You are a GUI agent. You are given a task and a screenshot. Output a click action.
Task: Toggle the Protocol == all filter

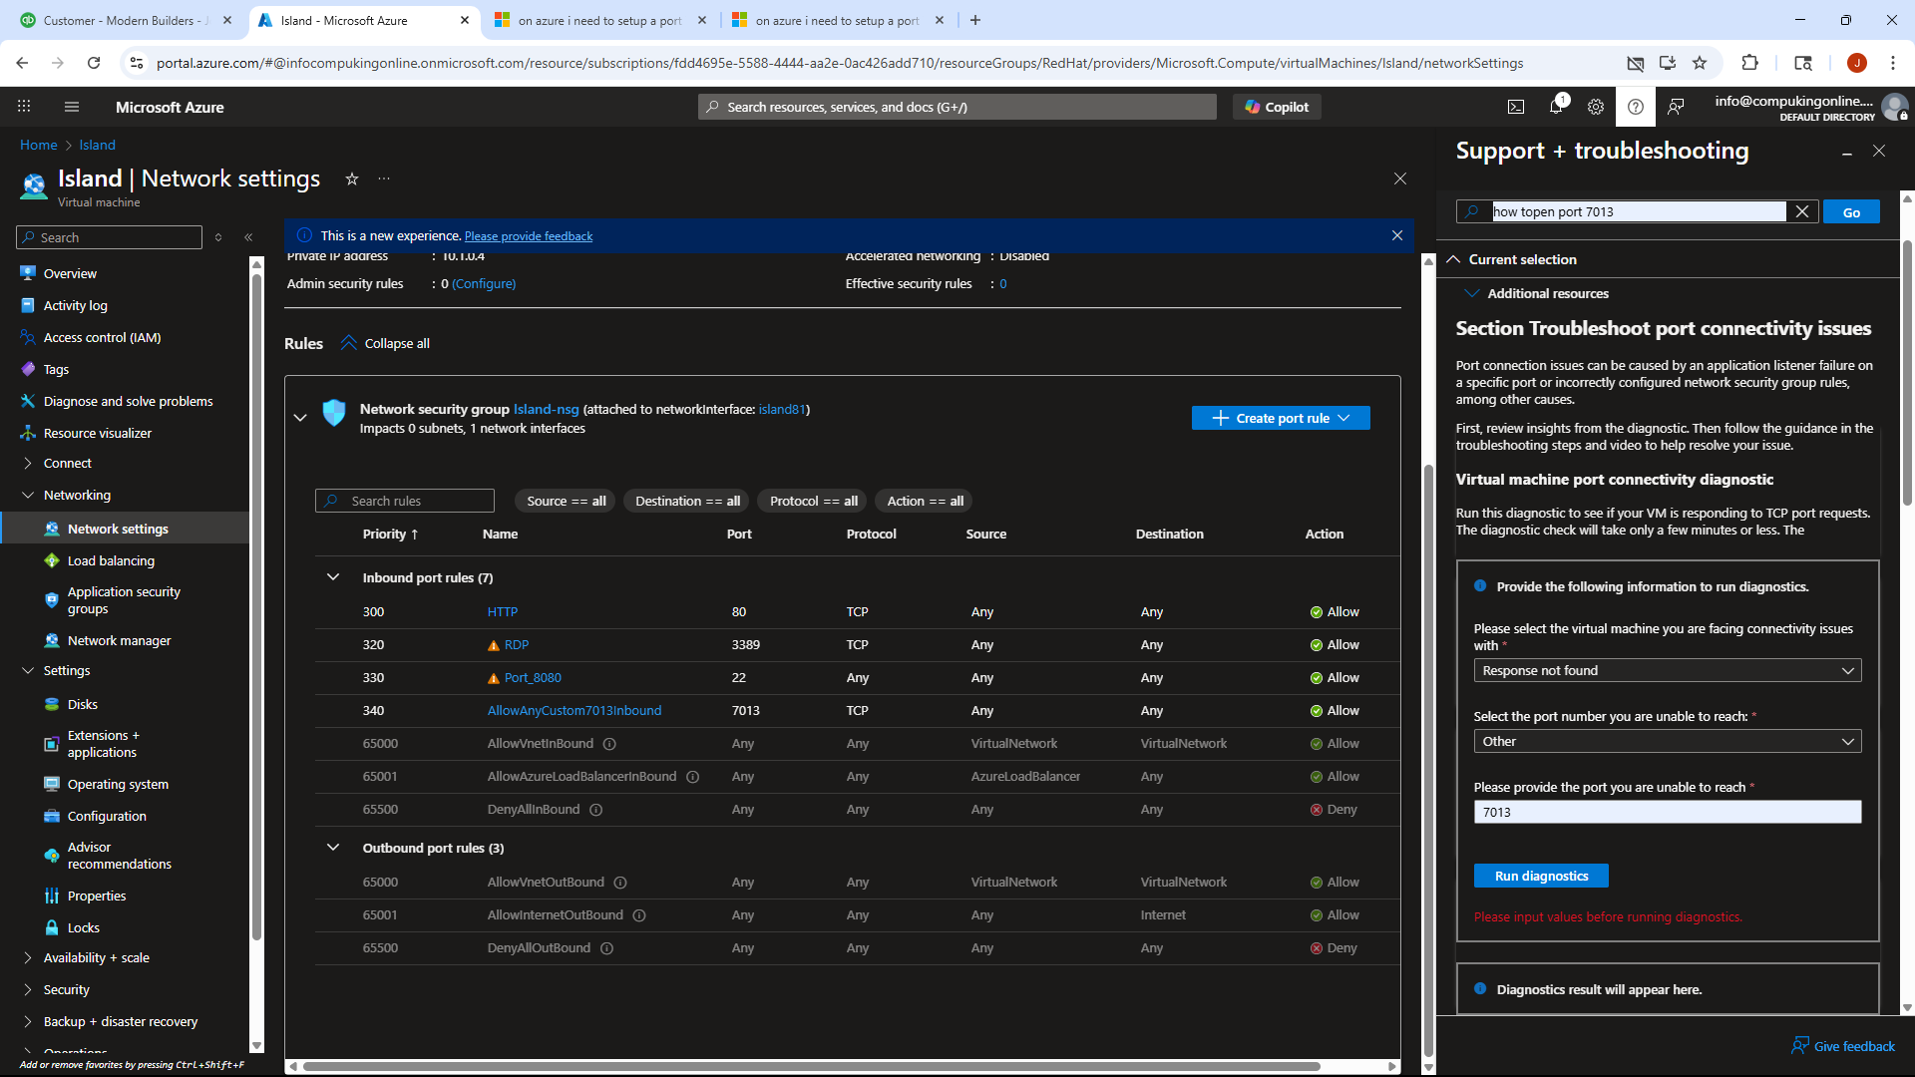point(813,501)
